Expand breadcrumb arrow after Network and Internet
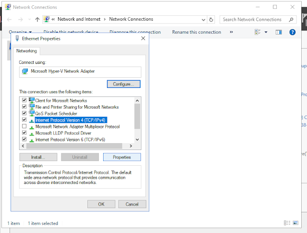 pyautogui.click(x=105, y=19)
